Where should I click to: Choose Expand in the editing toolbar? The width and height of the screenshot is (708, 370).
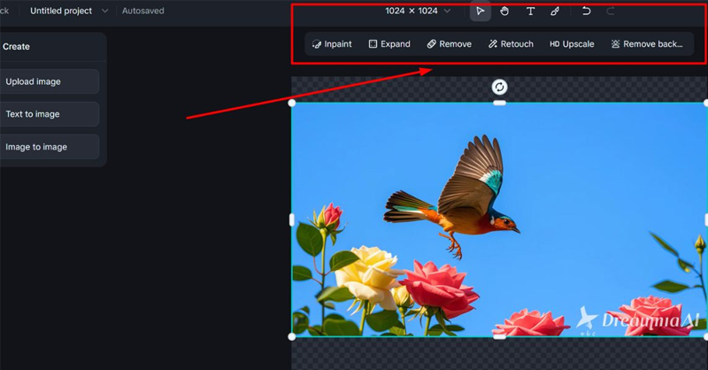click(389, 44)
